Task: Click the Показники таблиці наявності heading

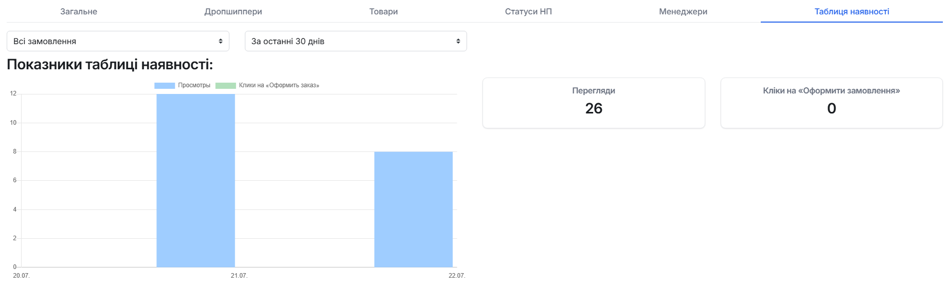Action: tap(110, 64)
